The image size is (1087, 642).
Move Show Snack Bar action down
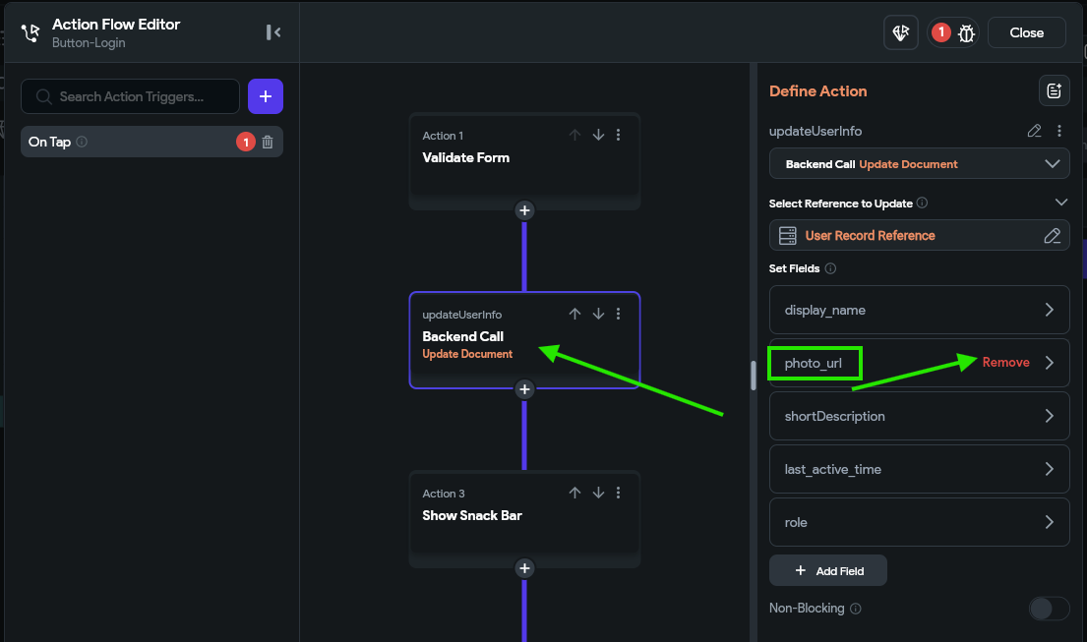(598, 493)
